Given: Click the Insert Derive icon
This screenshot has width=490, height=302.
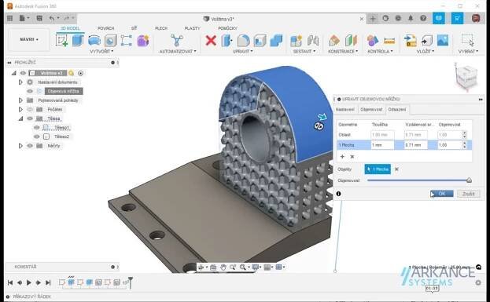Looking at the screenshot, I should point(410,41).
